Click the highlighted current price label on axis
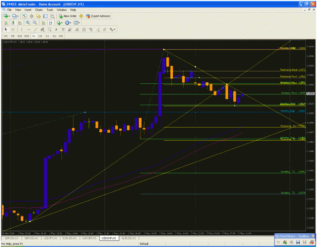The height and width of the screenshot is (247, 317). click(310, 94)
